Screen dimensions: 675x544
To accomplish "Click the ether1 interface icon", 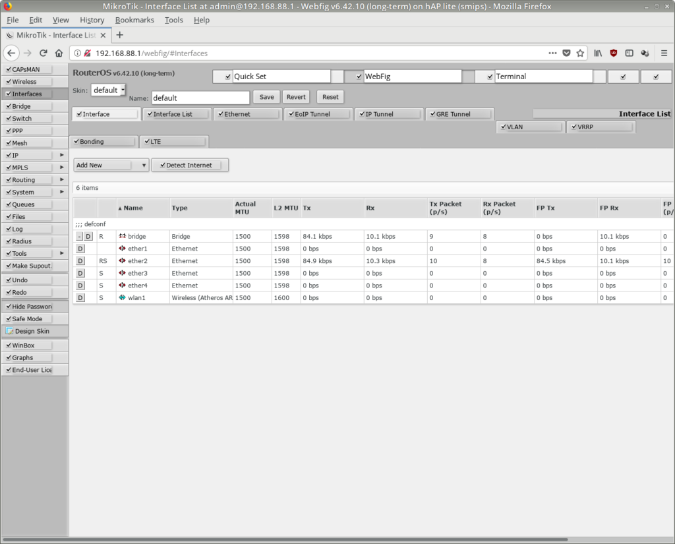I will [x=123, y=249].
